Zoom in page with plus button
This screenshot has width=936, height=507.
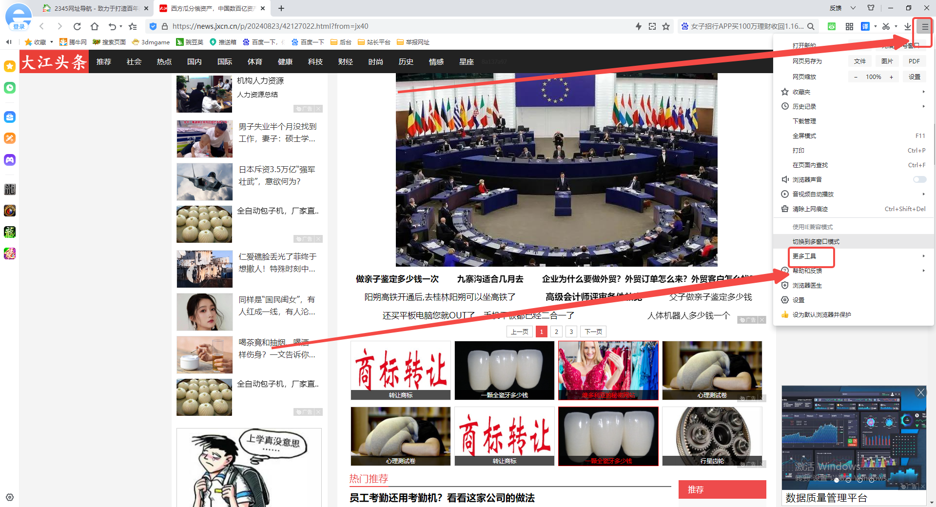892,77
